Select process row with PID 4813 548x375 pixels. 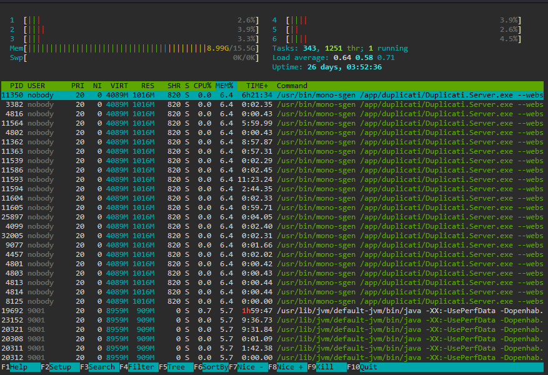pyautogui.click(x=272, y=282)
